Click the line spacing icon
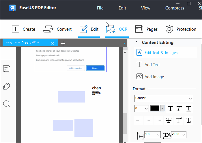202x143 pixels. pyautogui.click(x=140, y=136)
